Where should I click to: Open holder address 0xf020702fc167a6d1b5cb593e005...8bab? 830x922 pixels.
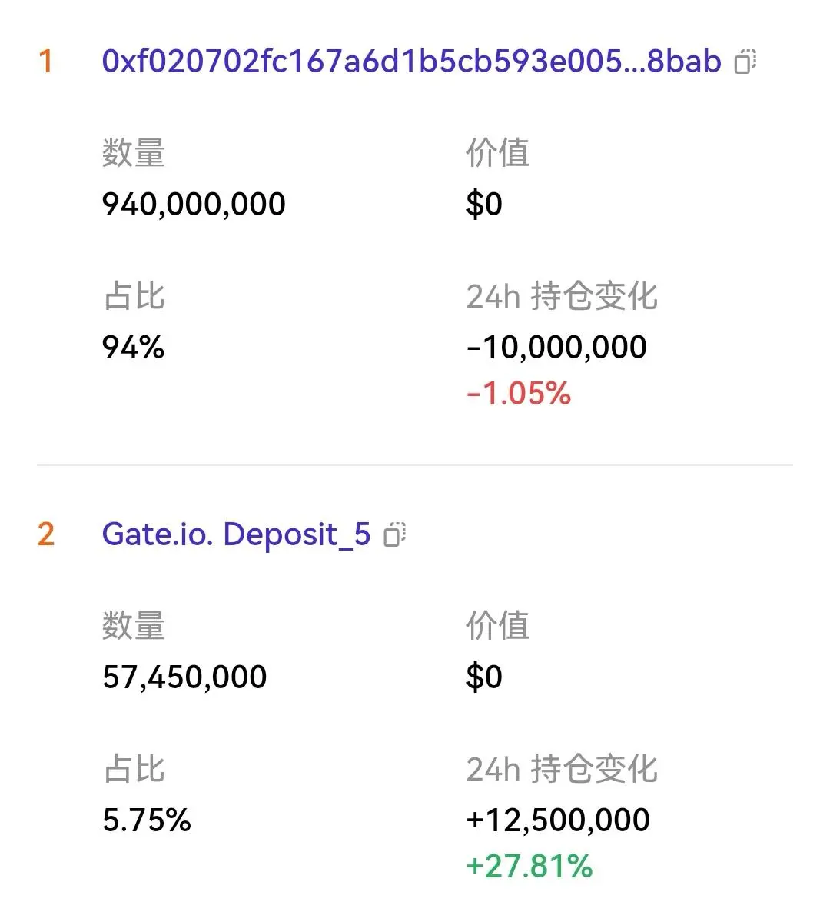point(411,62)
